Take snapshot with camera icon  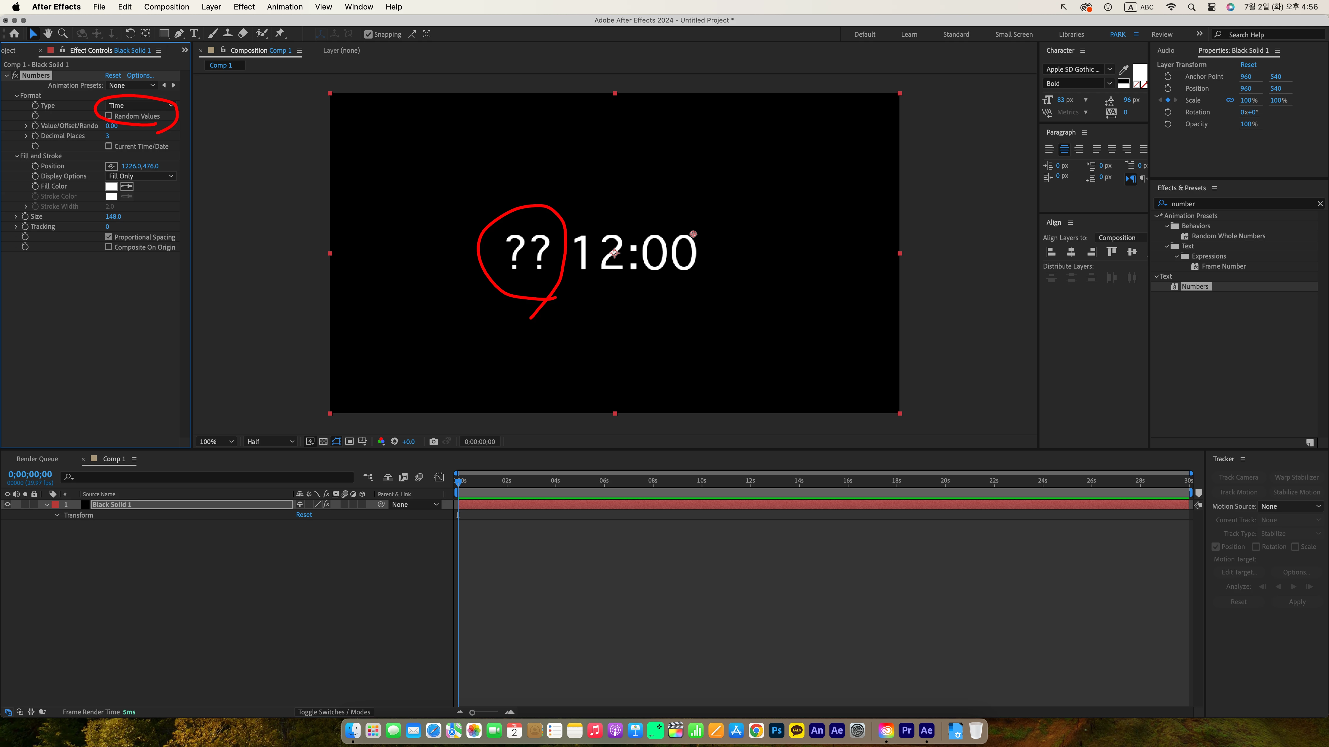pyautogui.click(x=433, y=442)
